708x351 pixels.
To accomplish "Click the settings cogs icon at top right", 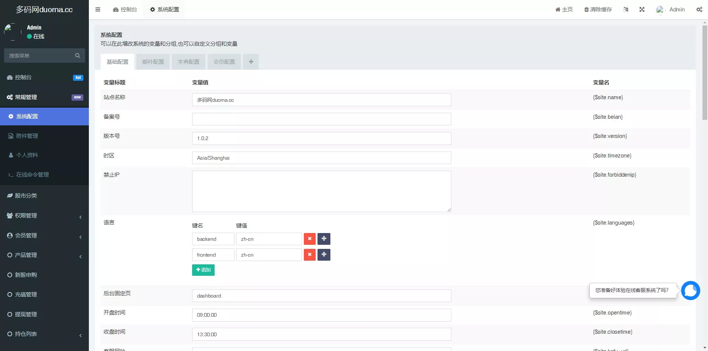I will click(699, 10).
